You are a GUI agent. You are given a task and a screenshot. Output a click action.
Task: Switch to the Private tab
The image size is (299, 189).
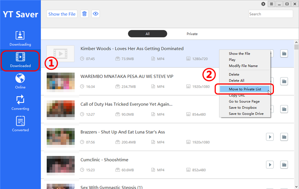pyautogui.click(x=192, y=34)
